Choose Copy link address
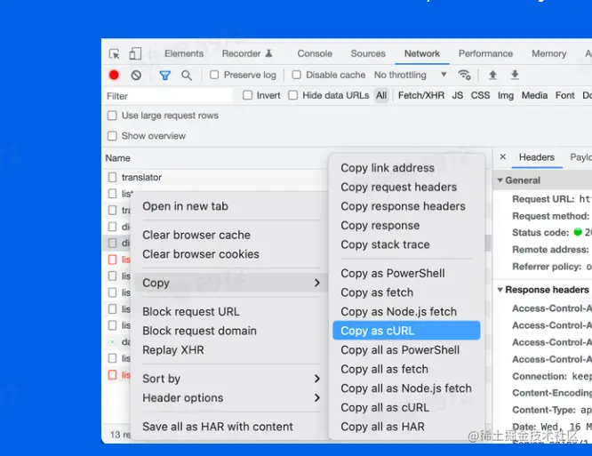The width and height of the screenshot is (592, 456). point(406,168)
